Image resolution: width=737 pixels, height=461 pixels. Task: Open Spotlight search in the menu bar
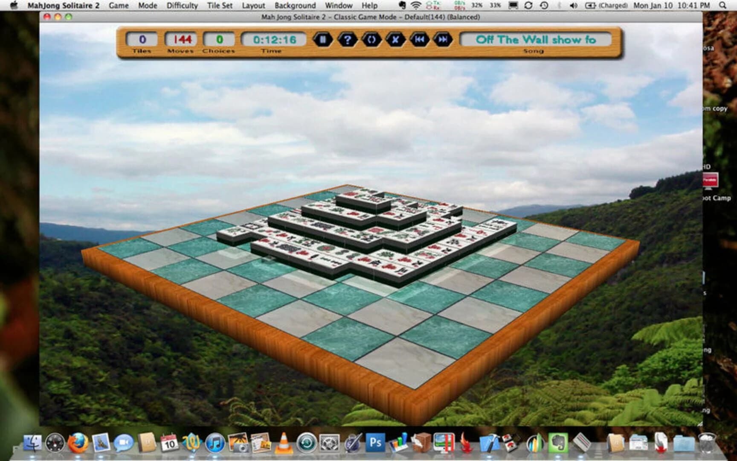click(722, 6)
